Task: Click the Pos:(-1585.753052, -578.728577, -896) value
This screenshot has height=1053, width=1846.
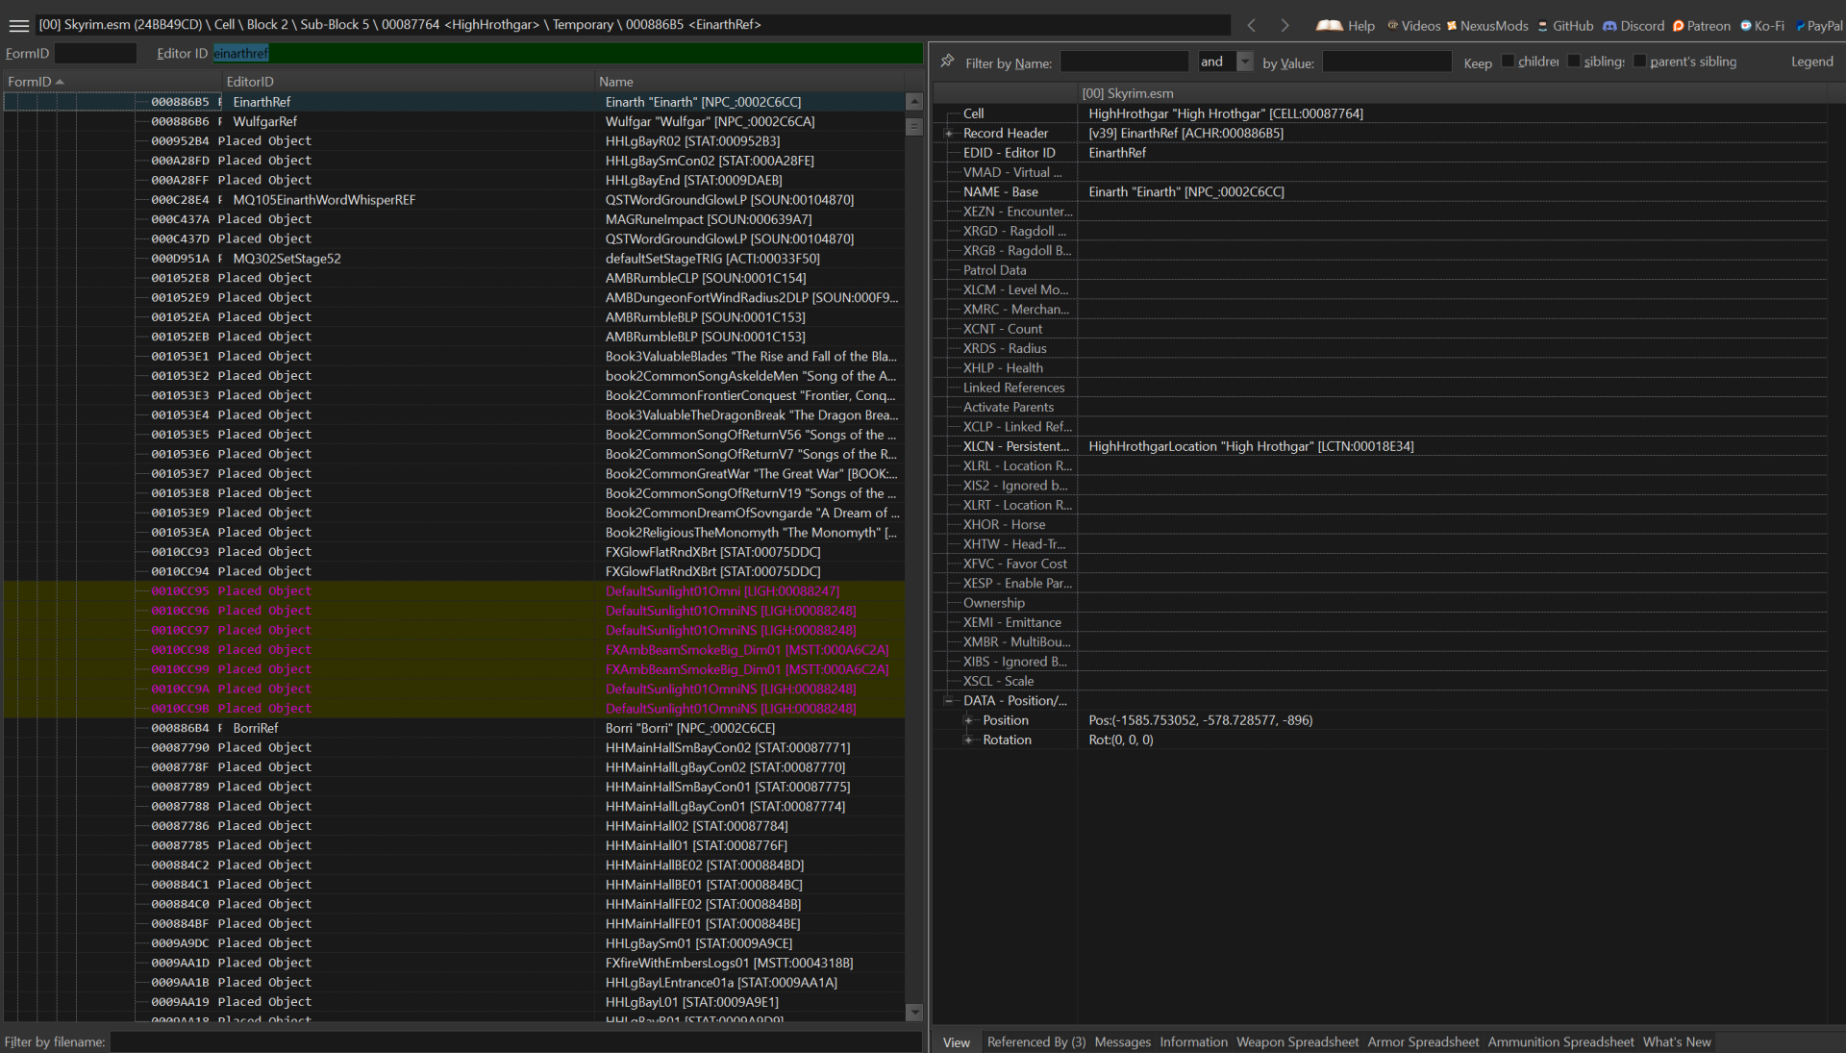Action: pyautogui.click(x=1200, y=720)
